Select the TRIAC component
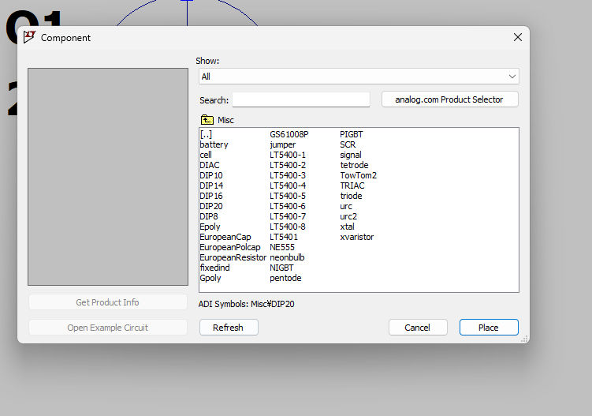This screenshot has width=592, height=416. click(x=352, y=186)
